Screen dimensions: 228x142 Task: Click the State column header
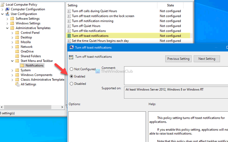[170, 6]
